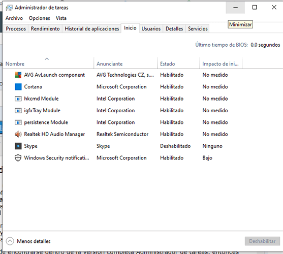Image resolution: width=283 pixels, height=254 pixels.
Task: Click the Deshabilitado status of Skype
Action: pyautogui.click(x=175, y=146)
